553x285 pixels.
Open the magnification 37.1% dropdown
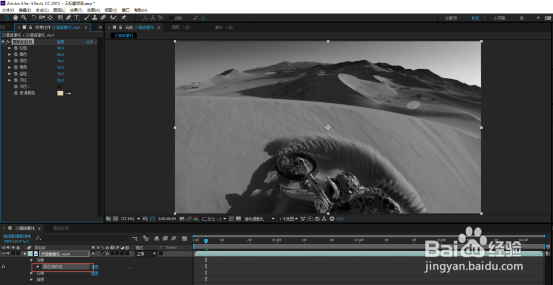(131, 219)
